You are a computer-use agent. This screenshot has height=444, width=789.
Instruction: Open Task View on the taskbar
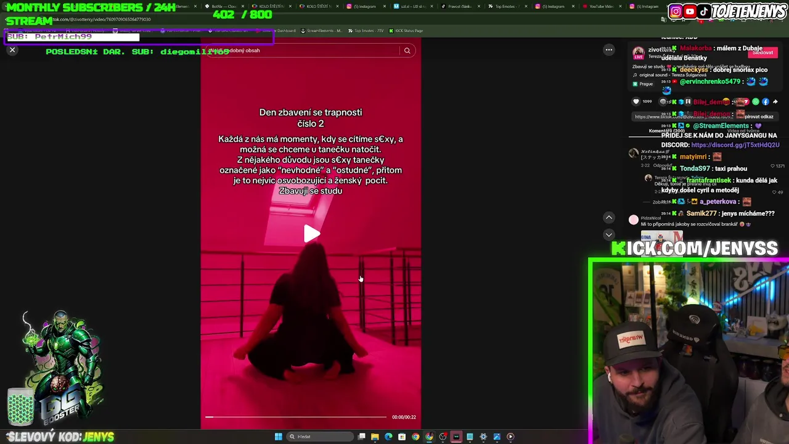tap(362, 437)
